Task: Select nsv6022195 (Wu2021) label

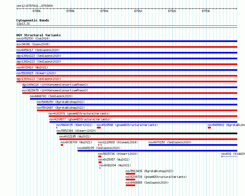Action: point(75,136)
